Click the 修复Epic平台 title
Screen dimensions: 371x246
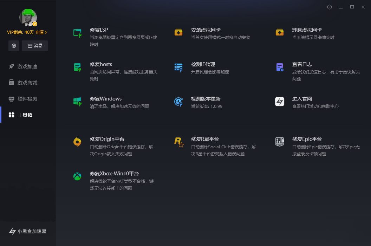[307, 139]
